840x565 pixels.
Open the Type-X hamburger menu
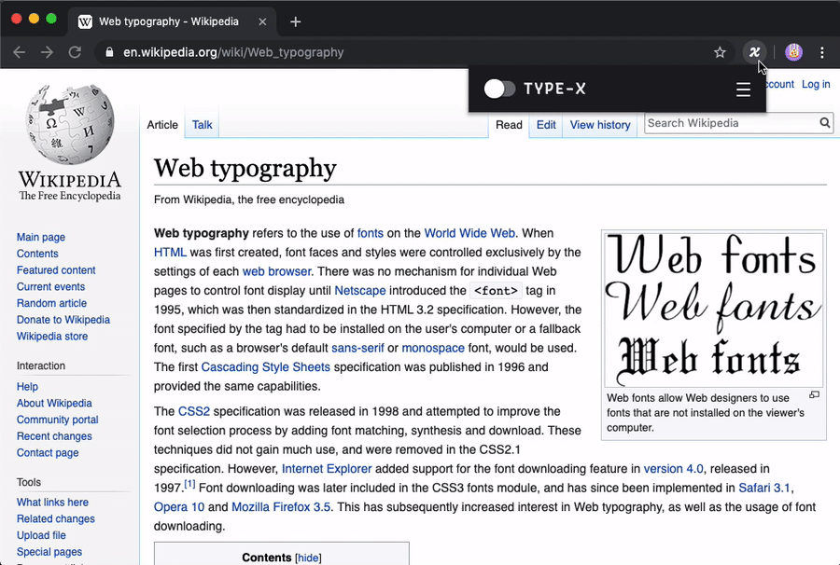[743, 90]
